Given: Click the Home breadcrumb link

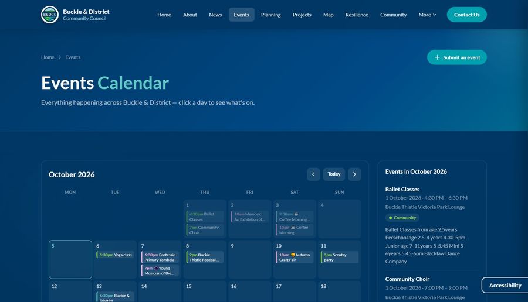Looking at the screenshot, I should 48,57.
